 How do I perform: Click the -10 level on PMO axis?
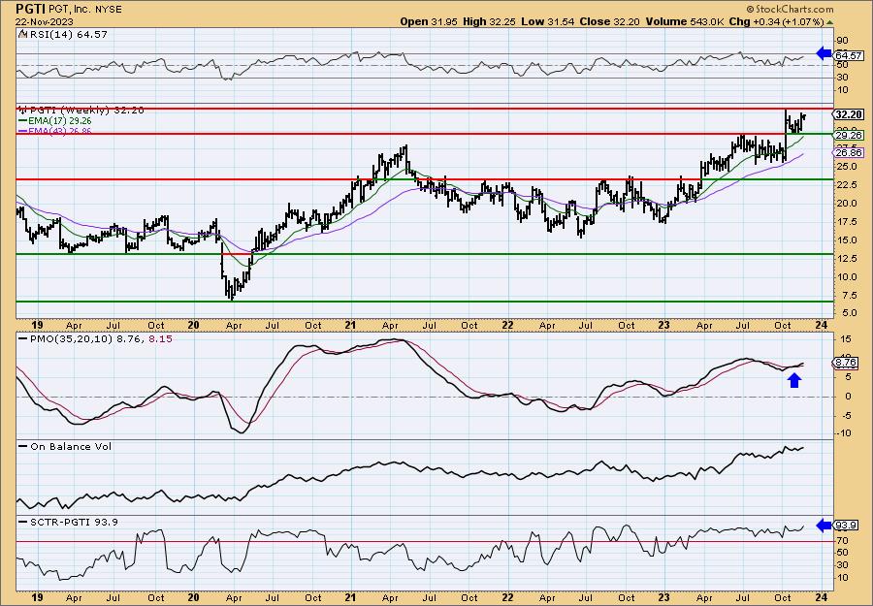[x=843, y=433]
